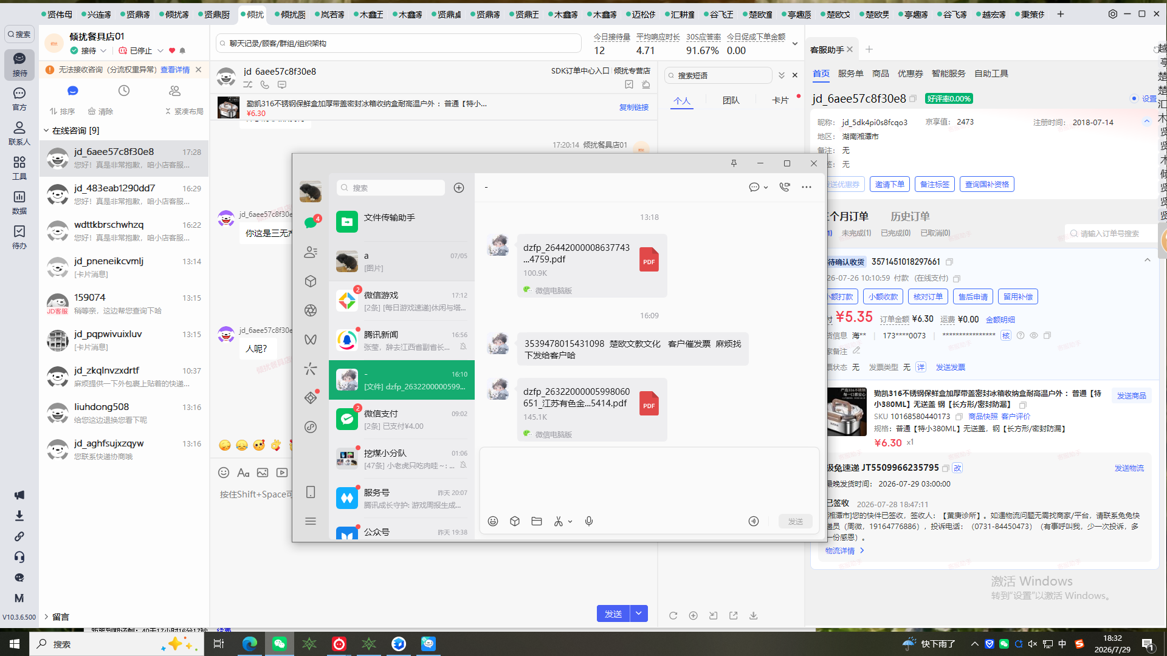
Task: Open WeChat from the Windows taskbar
Action: (280, 644)
